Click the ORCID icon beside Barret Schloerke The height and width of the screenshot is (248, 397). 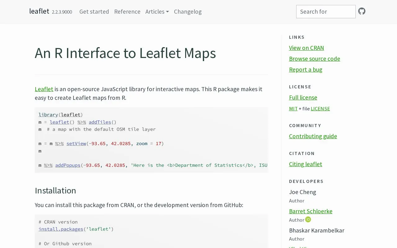coord(308,219)
